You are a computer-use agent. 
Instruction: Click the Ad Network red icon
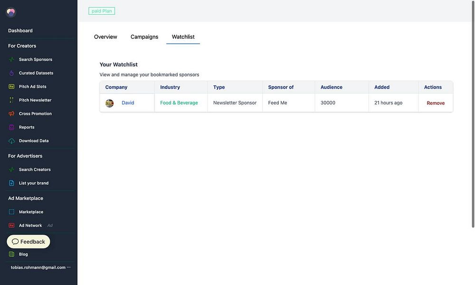tap(11, 225)
